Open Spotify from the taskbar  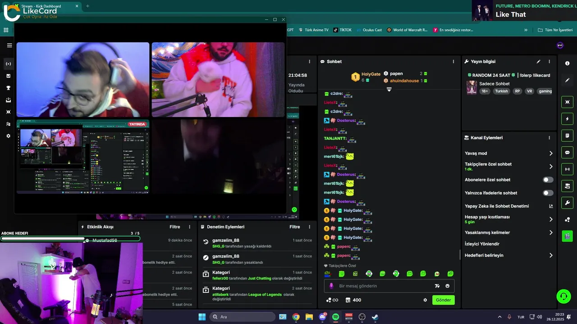(x=335, y=317)
